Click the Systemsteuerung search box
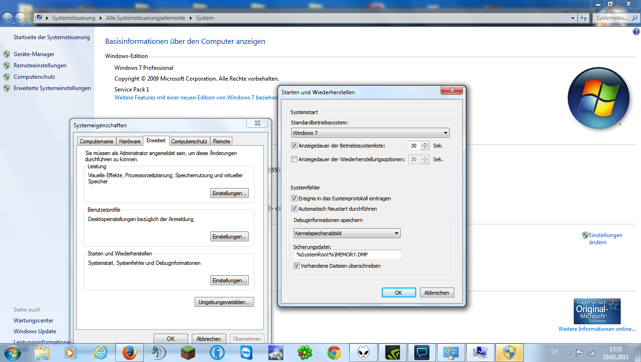 pos(616,18)
